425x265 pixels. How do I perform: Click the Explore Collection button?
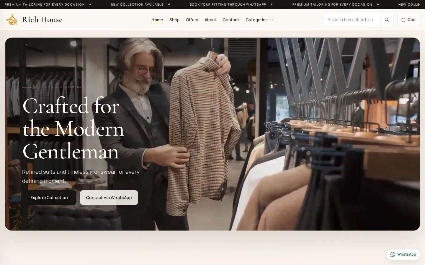49,198
